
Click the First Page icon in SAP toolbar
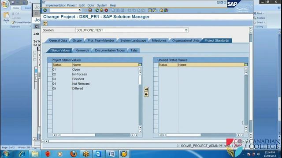[129, 10]
